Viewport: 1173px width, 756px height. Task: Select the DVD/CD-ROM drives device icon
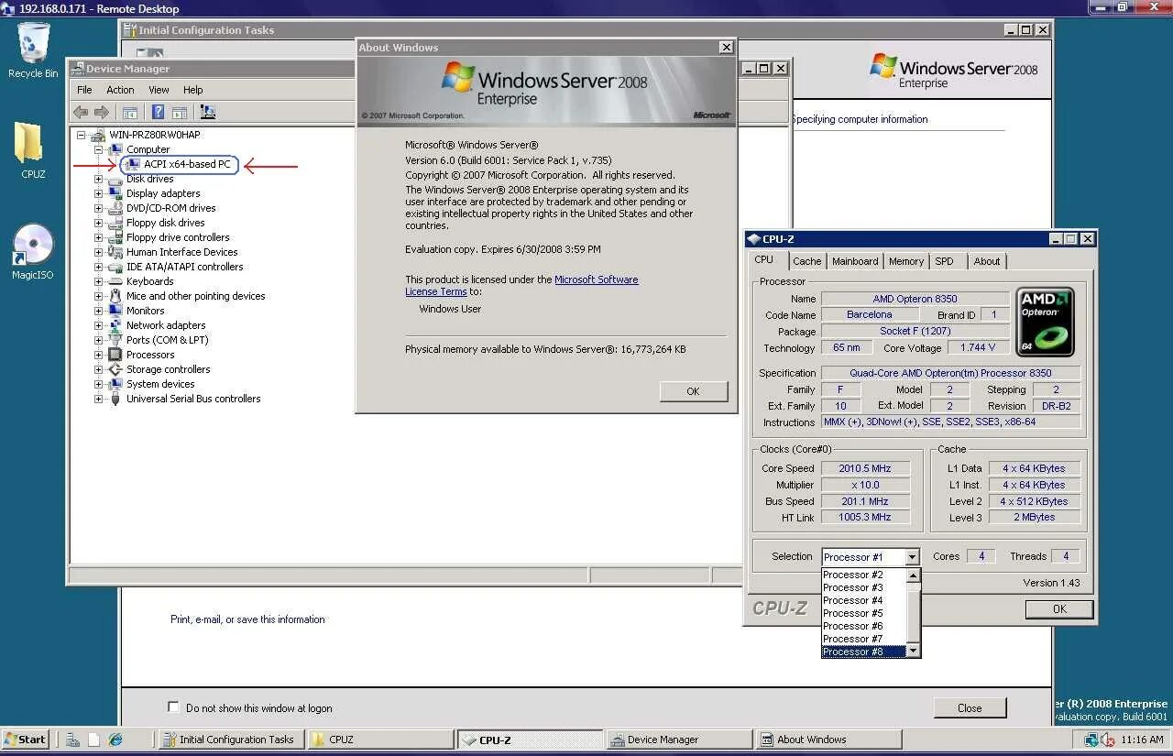coord(115,208)
